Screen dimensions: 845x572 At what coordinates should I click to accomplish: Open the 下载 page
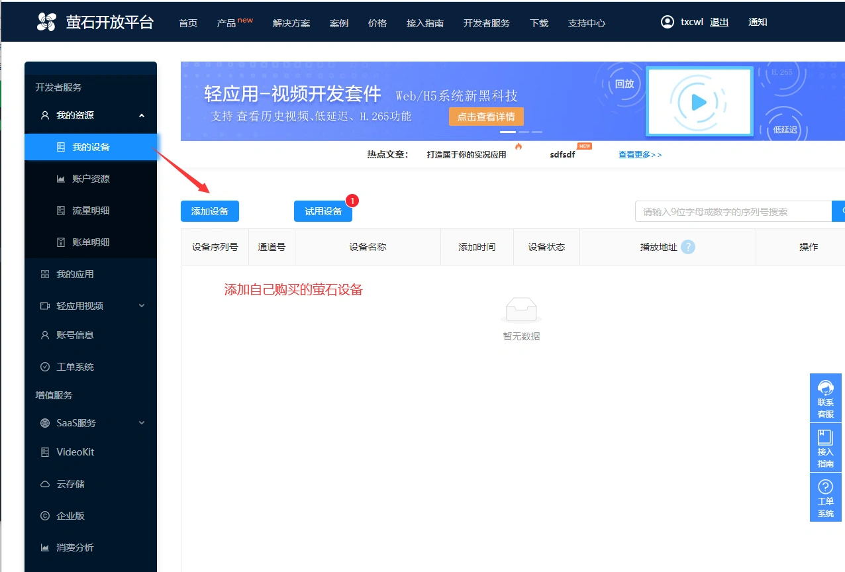pyautogui.click(x=539, y=23)
